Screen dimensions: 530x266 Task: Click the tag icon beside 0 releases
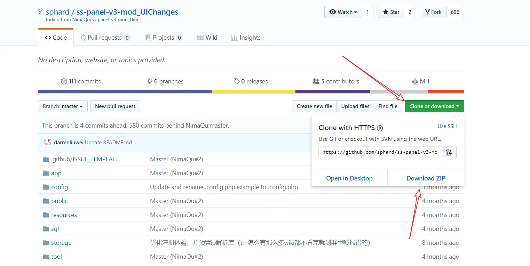tap(237, 81)
